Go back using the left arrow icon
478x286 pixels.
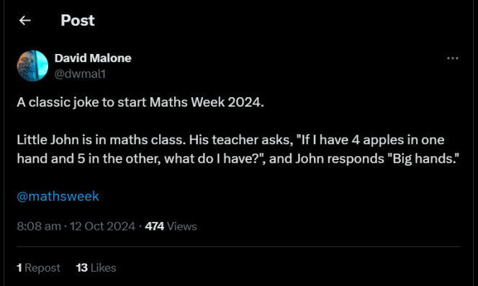25,20
